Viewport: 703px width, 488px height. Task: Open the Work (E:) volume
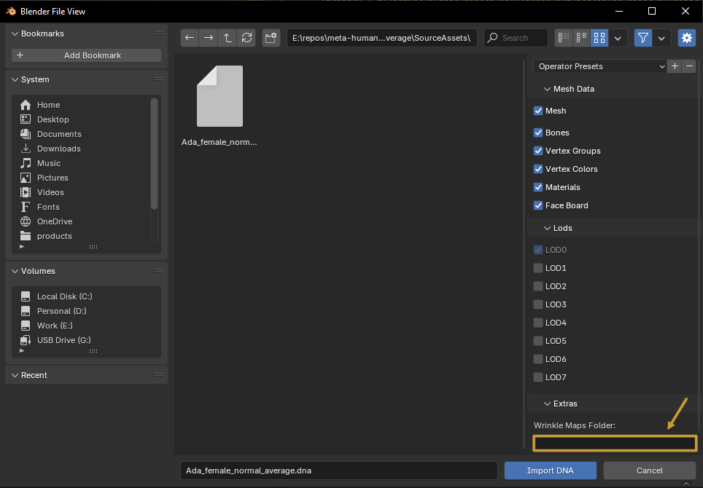55,326
